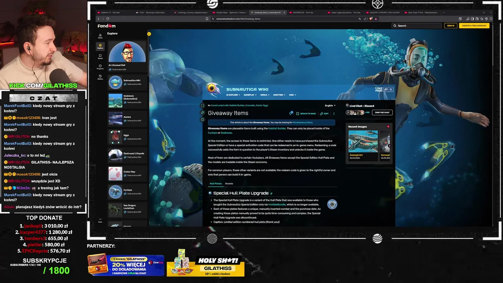Open the article more options kebab menu

click(334, 114)
